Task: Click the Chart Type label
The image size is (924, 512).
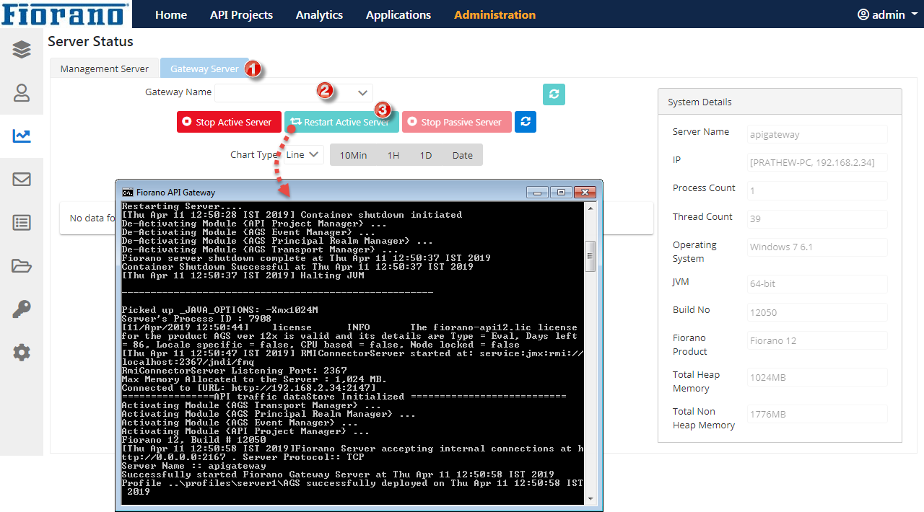Action: (x=254, y=155)
